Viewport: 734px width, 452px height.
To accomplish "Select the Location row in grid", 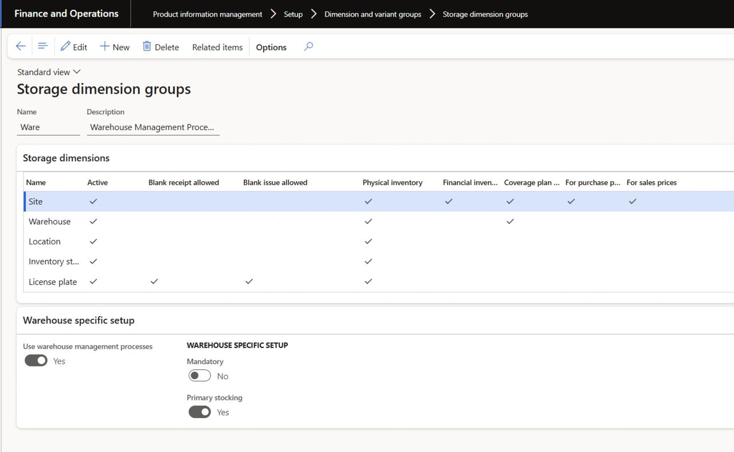I will point(45,241).
